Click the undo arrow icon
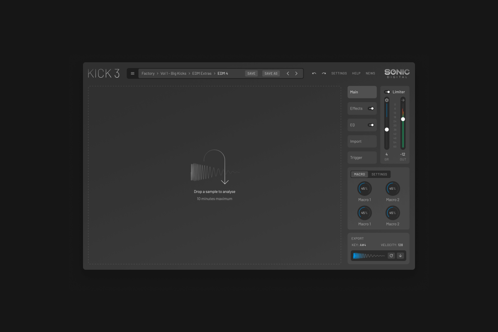This screenshot has width=498, height=332. pyautogui.click(x=314, y=73)
